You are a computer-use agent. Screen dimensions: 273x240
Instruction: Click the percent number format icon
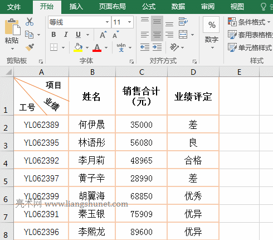click(x=212, y=25)
